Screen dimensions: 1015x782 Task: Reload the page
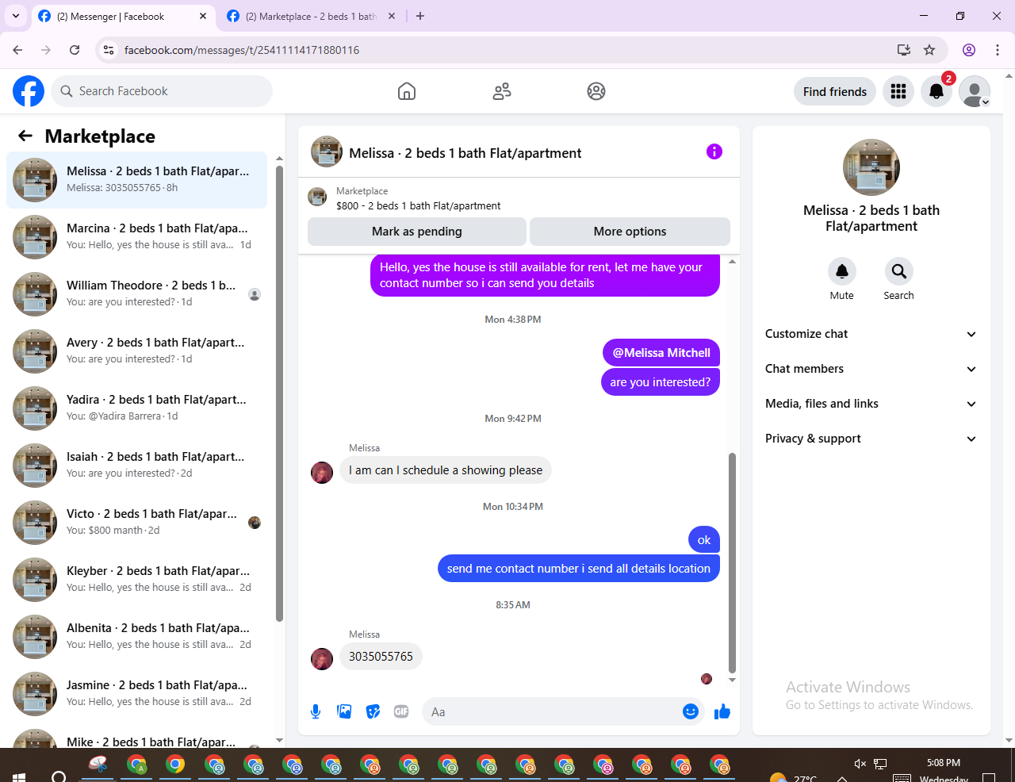pos(75,50)
